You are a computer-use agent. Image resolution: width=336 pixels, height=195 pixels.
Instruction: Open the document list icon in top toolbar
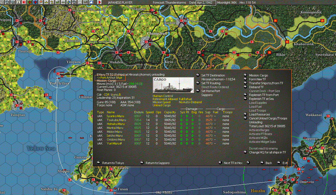(2, 2)
